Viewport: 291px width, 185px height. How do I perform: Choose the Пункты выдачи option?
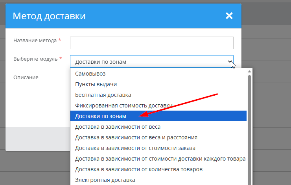pos(96,84)
